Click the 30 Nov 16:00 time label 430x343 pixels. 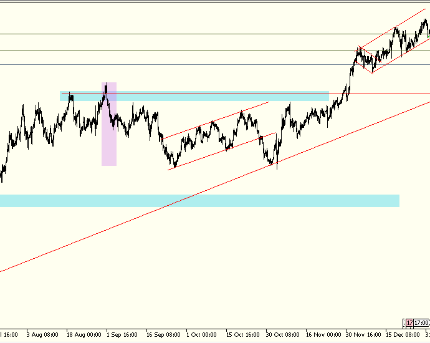point(363,335)
